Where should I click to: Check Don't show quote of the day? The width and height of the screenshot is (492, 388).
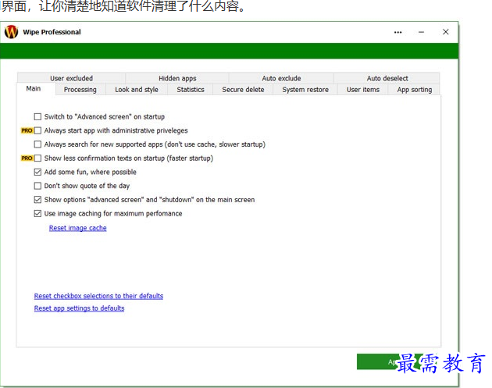point(37,186)
